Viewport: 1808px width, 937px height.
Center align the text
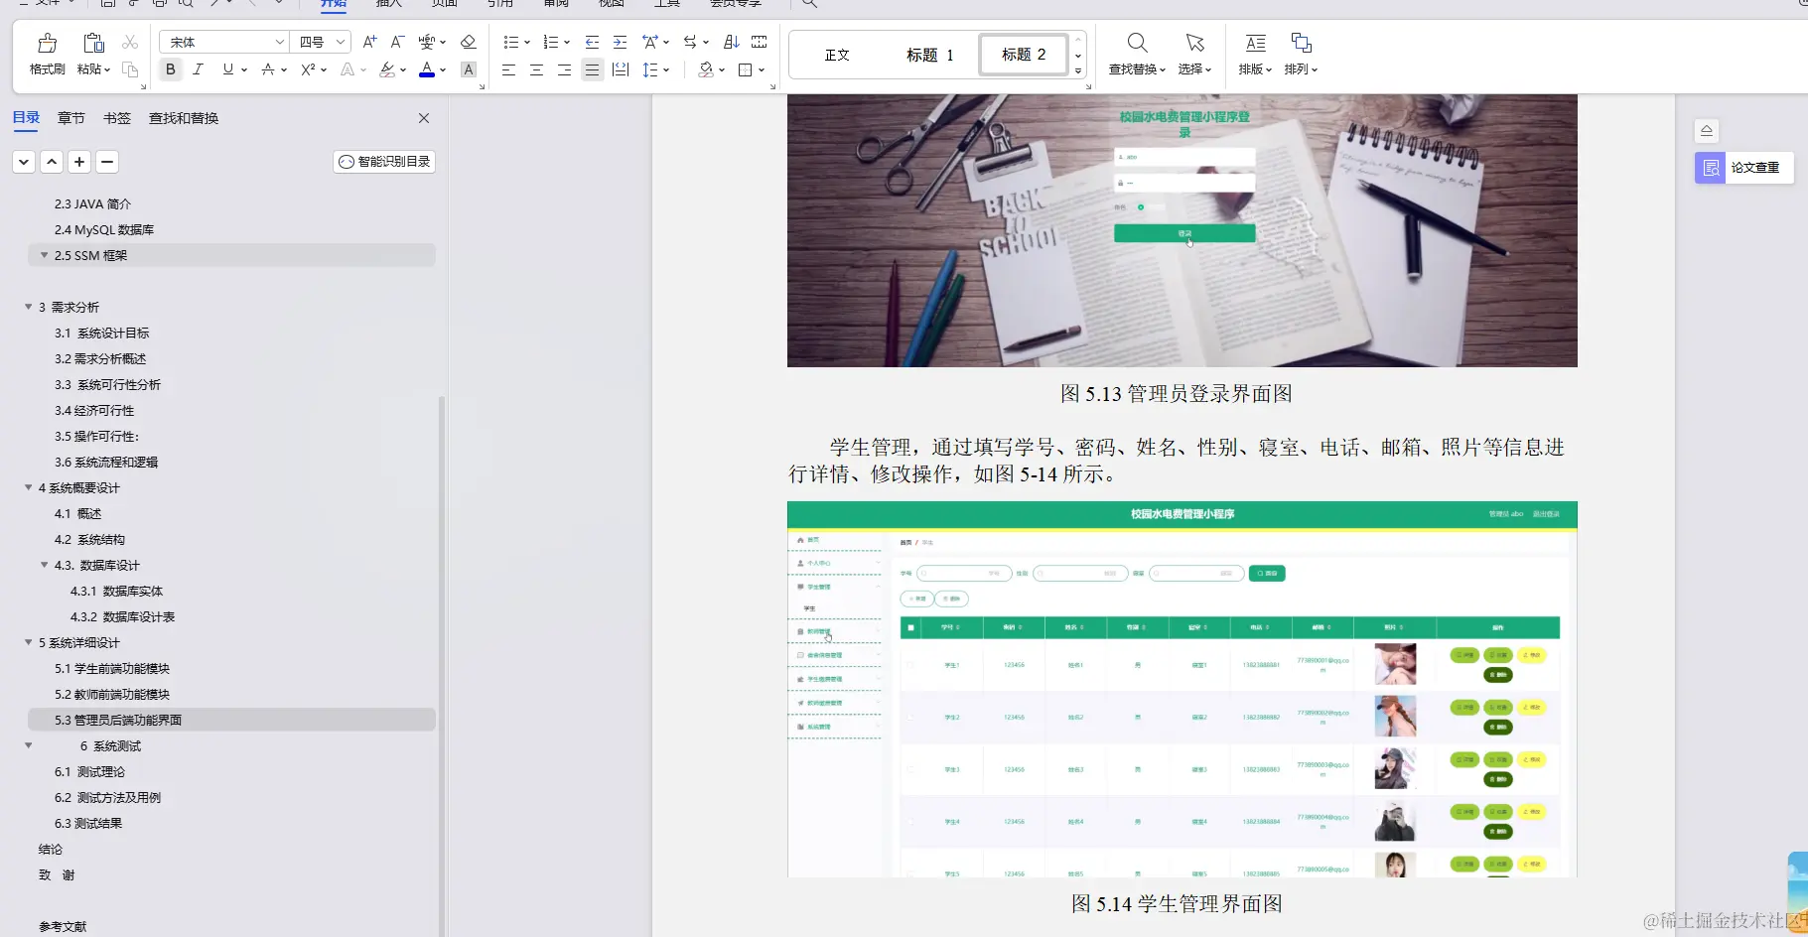536,69
